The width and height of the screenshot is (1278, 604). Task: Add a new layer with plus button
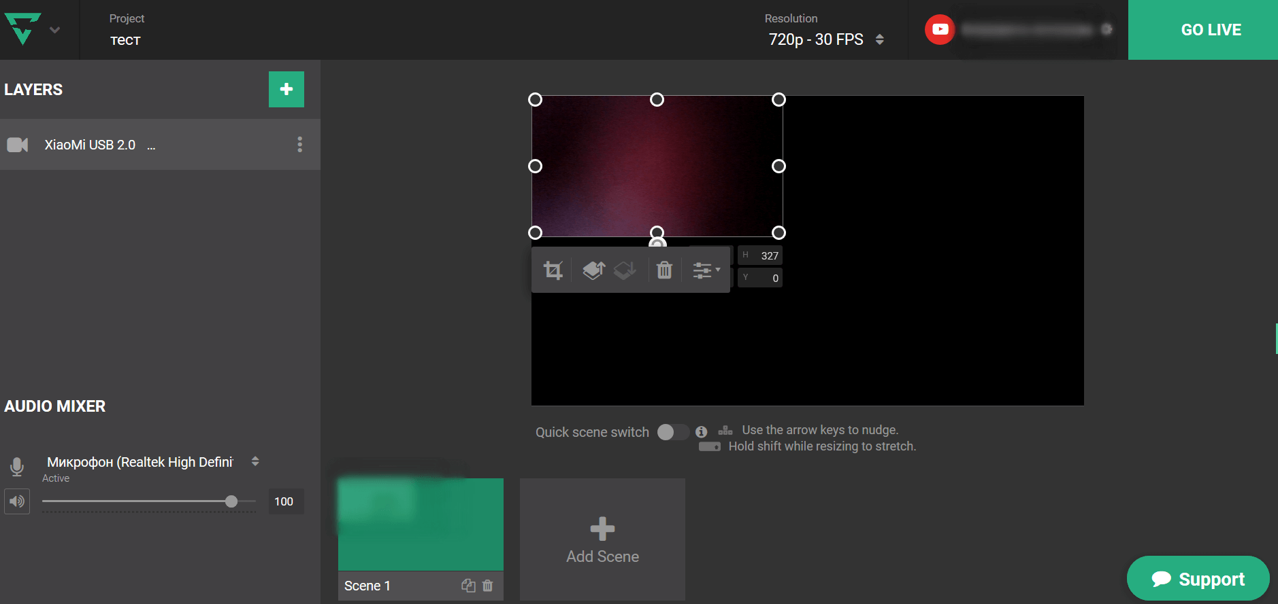pyautogui.click(x=286, y=89)
